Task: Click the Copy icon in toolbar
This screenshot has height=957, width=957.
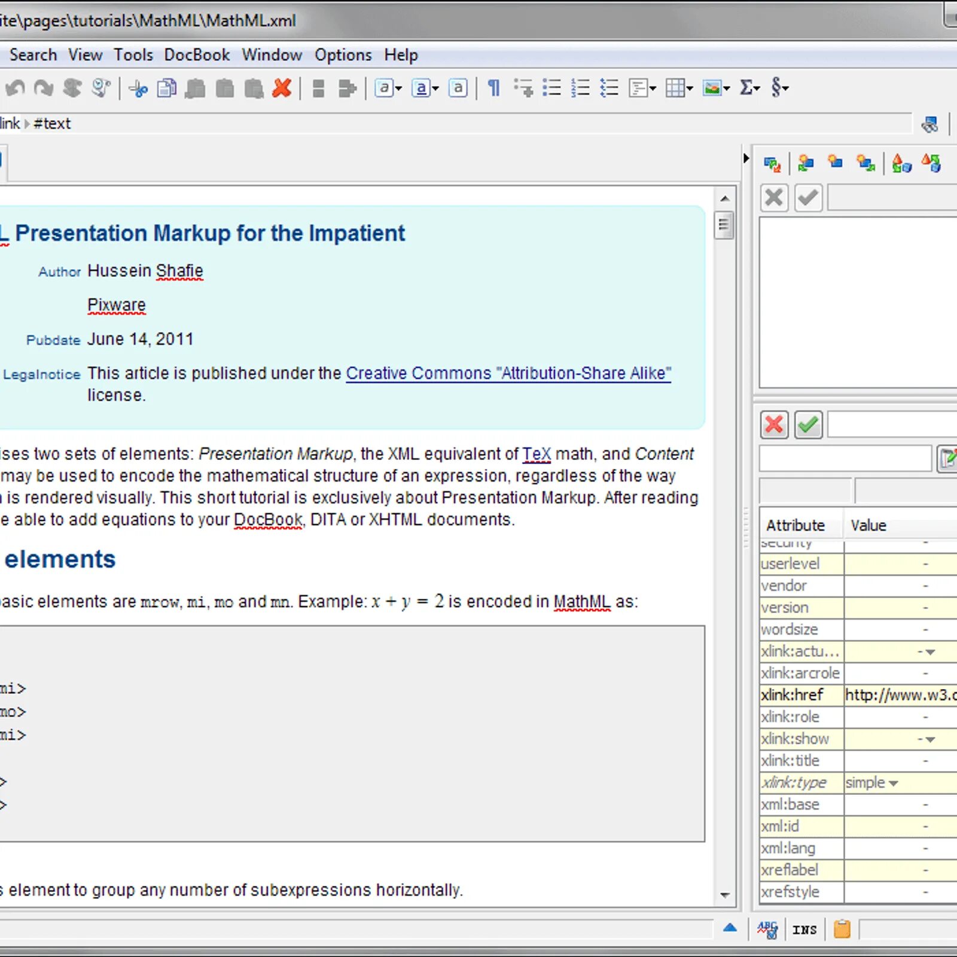Action: pos(167,89)
